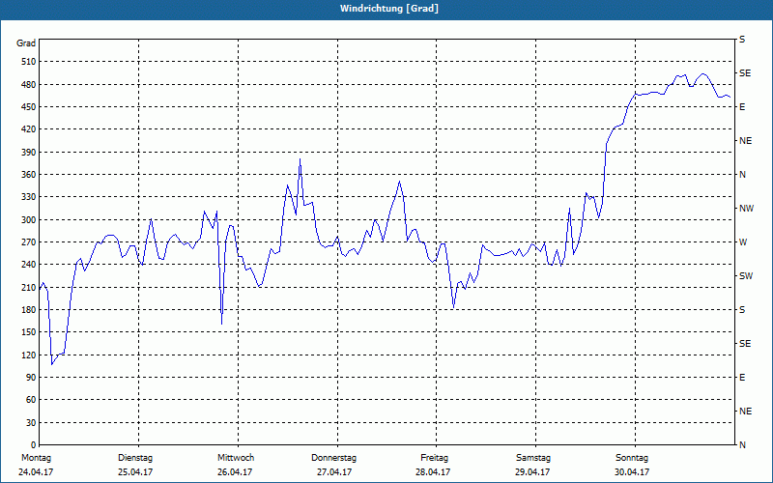Click the SW compass direction label
The height and width of the screenshot is (483, 773).
[x=746, y=276]
